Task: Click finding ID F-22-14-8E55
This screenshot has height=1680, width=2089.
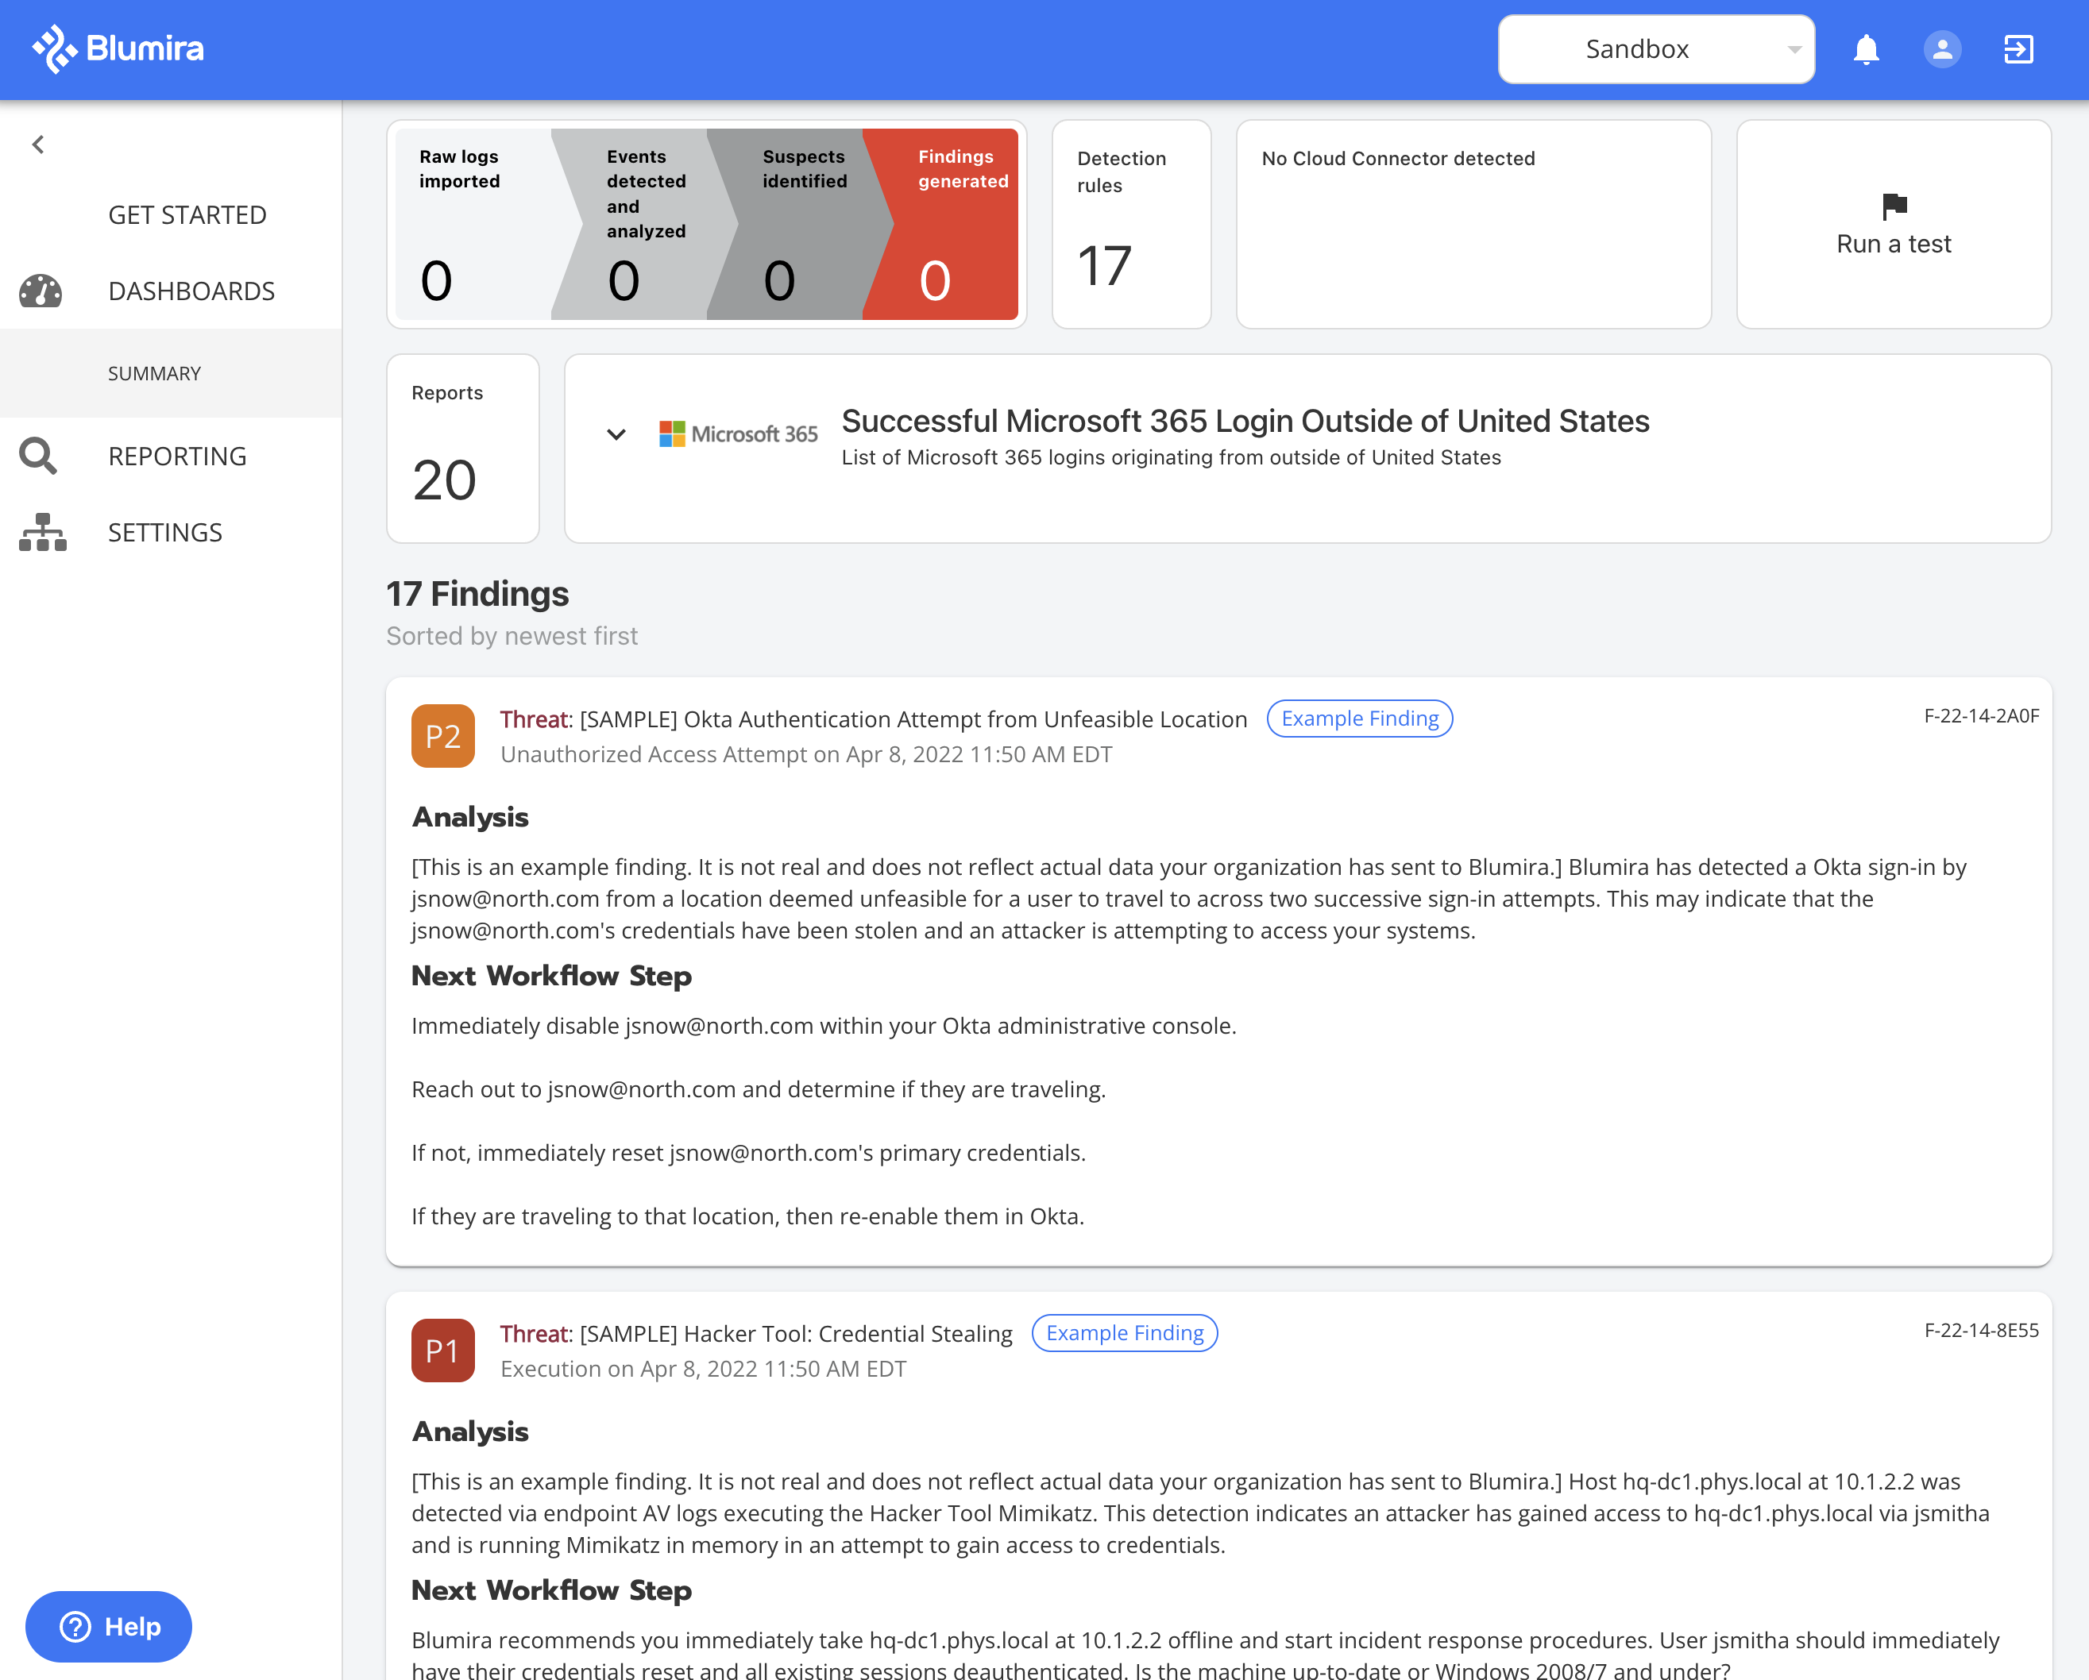Action: coord(1982,1331)
